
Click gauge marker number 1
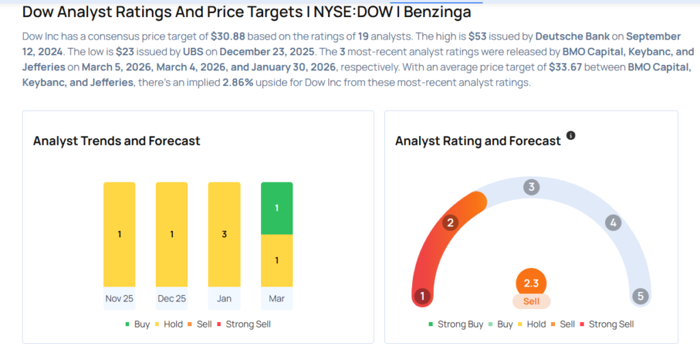pyautogui.click(x=423, y=296)
